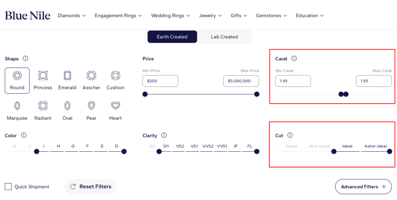Click the Max Price slider handle
Viewport: 397px width, 200px height.
click(x=257, y=94)
